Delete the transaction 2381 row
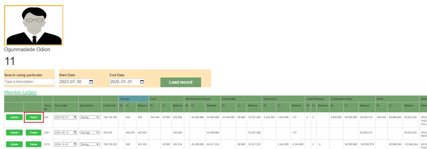Image resolution: width=427 pixels, height=149 pixels. coord(33,132)
